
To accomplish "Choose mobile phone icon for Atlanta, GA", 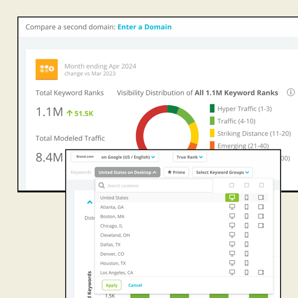I will (x=246, y=207).
